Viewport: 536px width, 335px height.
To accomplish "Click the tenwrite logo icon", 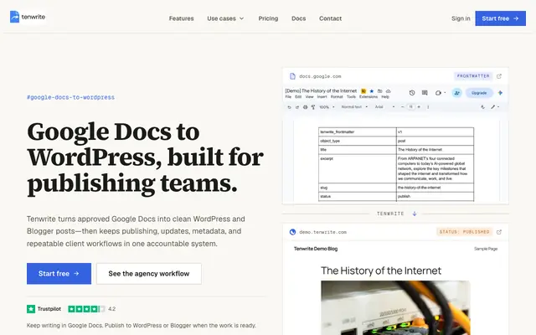I will [x=14, y=17].
